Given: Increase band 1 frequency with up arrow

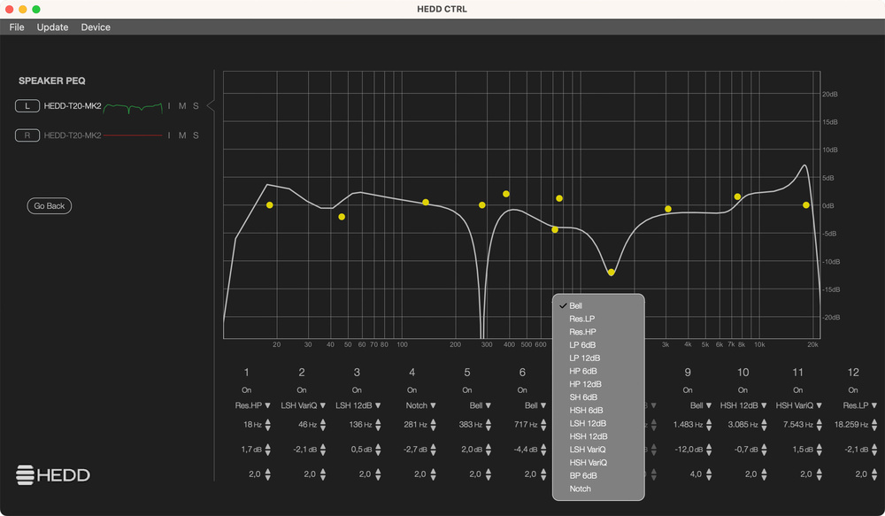Looking at the screenshot, I should [x=267, y=421].
